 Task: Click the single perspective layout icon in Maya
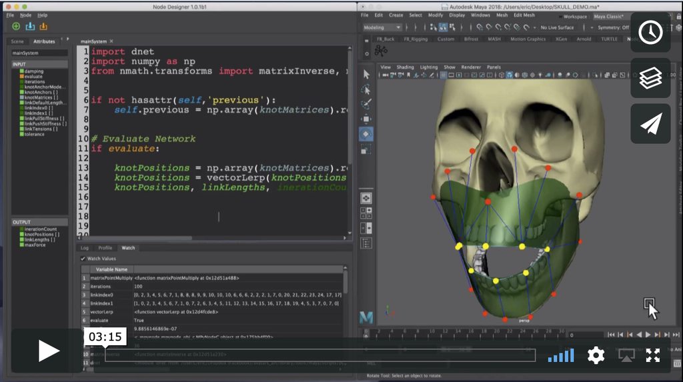click(x=366, y=198)
